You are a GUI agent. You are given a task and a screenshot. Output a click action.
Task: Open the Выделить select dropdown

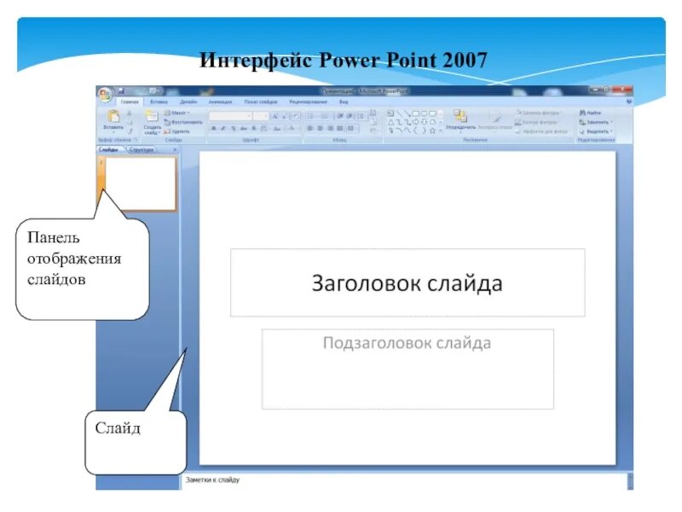pos(595,131)
